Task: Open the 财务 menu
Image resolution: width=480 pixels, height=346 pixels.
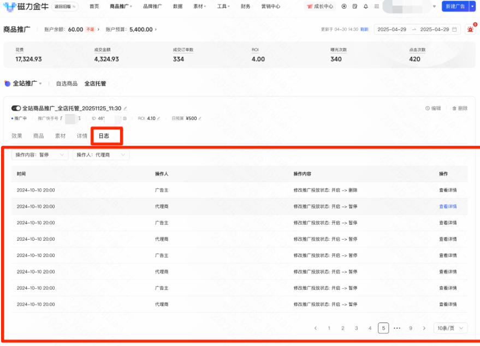Action: tap(246, 7)
